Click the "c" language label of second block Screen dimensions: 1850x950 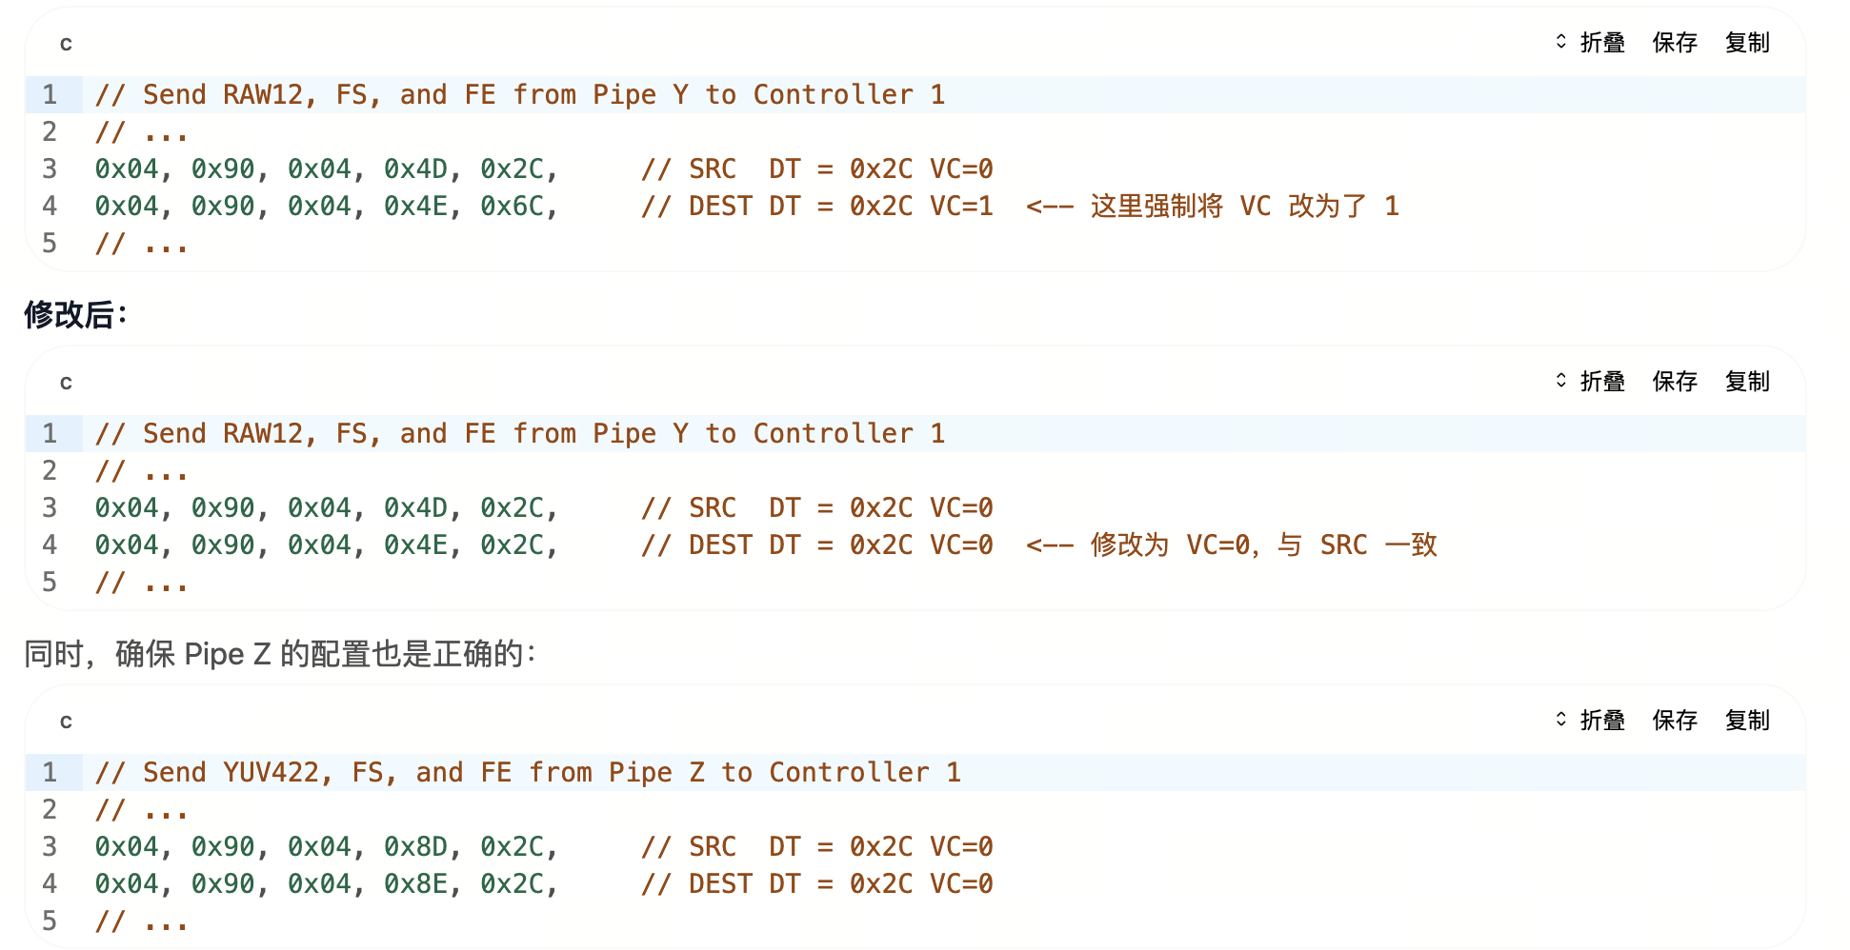(66, 383)
